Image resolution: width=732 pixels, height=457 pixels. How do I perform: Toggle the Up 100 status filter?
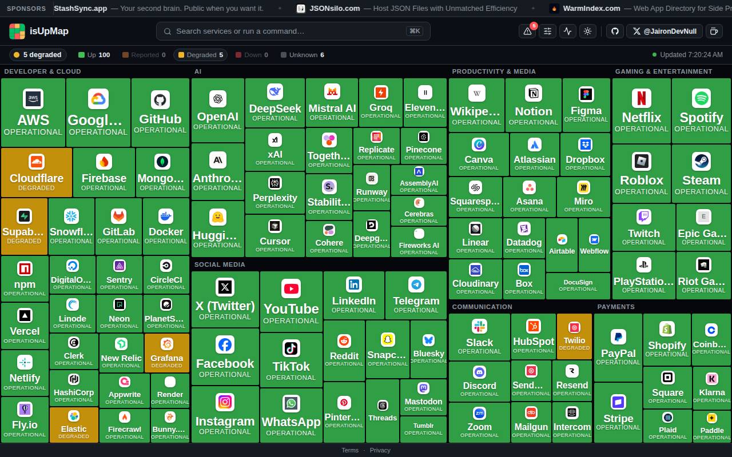pos(94,55)
